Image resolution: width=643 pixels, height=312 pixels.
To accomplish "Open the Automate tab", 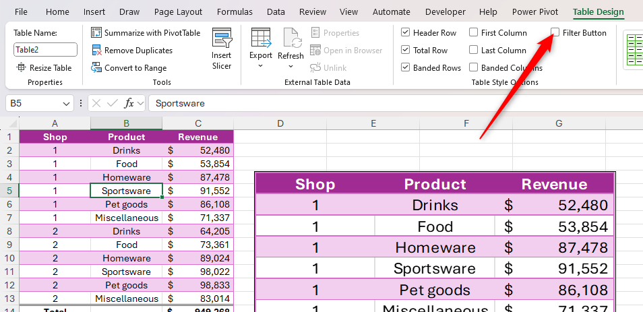I will click(391, 12).
